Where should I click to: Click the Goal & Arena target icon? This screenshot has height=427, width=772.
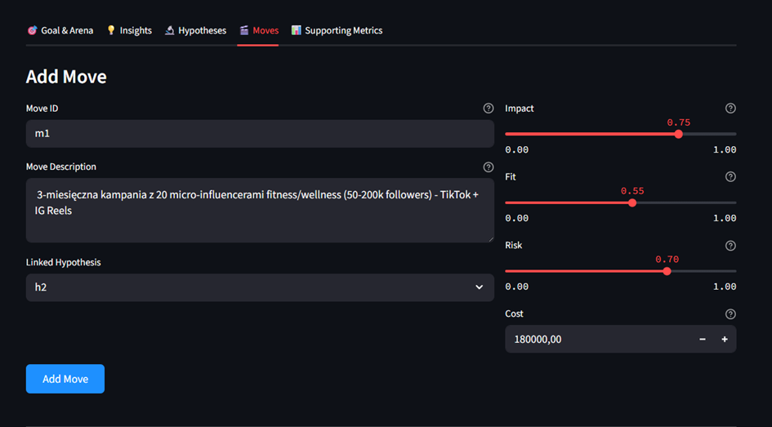[x=32, y=30]
